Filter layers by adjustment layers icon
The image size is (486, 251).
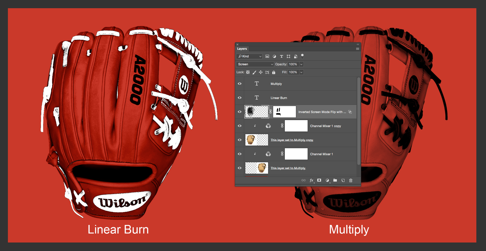(x=274, y=56)
